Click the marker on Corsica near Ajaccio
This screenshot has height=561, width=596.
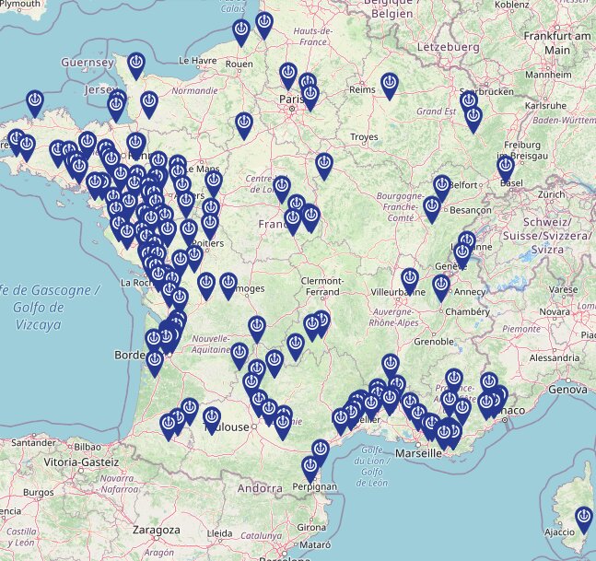coord(584,518)
